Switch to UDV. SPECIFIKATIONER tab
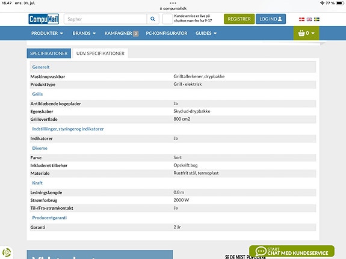This screenshot has width=346, height=259. (x=100, y=53)
